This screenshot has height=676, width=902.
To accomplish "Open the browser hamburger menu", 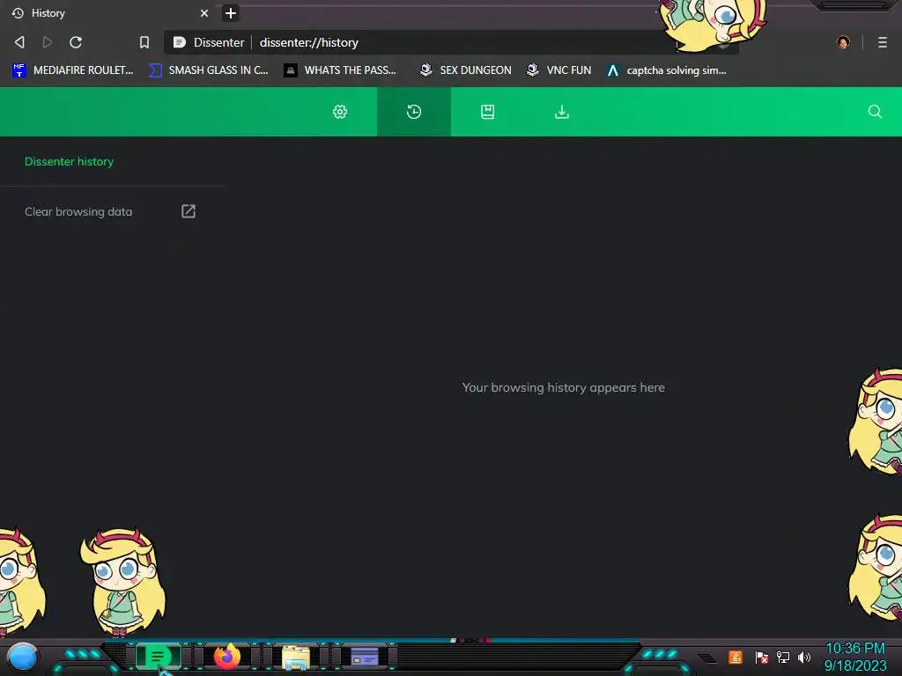I will pos(883,42).
